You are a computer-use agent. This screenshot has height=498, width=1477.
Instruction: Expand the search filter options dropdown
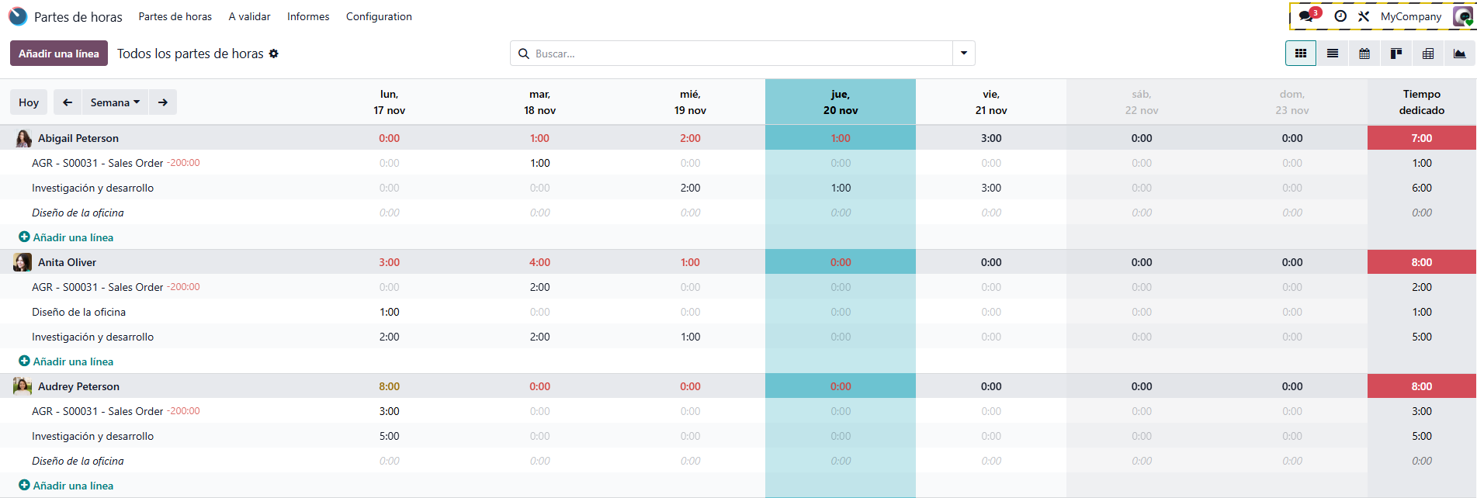964,54
